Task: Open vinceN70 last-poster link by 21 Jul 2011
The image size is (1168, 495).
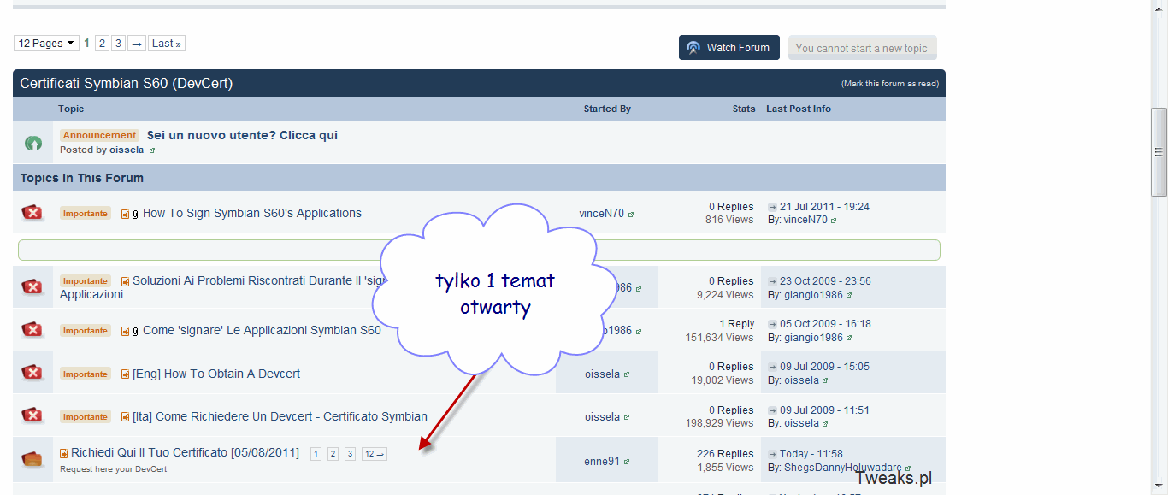Action: tap(805, 220)
